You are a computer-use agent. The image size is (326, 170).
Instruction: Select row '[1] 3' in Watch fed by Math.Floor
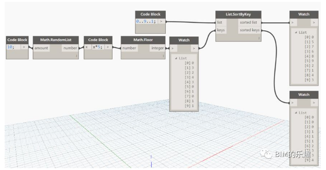pyautogui.click(x=189, y=68)
